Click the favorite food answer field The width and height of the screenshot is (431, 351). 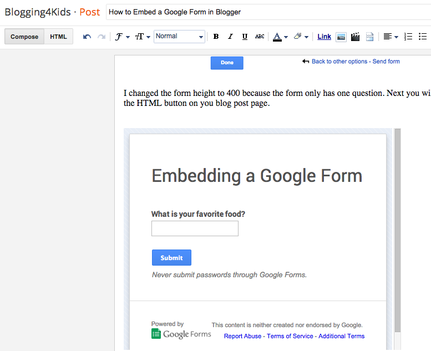tap(195, 228)
